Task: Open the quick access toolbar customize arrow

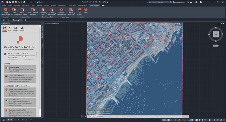Action: (35, 2)
